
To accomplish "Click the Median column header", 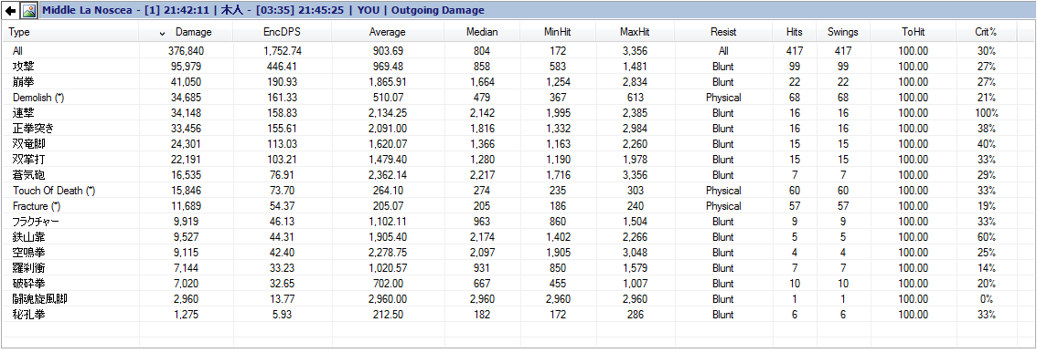I will pyautogui.click(x=482, y=32).
